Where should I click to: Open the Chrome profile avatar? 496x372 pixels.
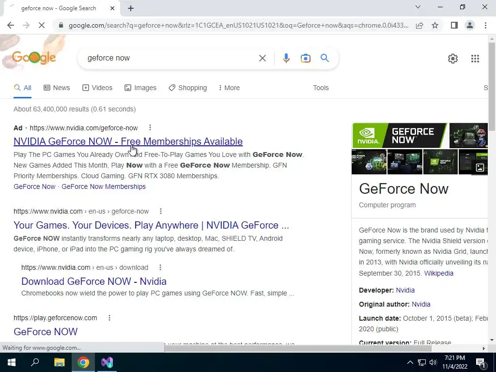click(470, 25)
